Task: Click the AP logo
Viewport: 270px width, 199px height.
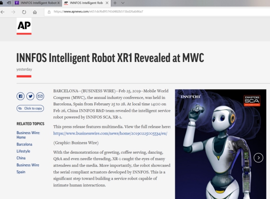Action: coord(24,26)
